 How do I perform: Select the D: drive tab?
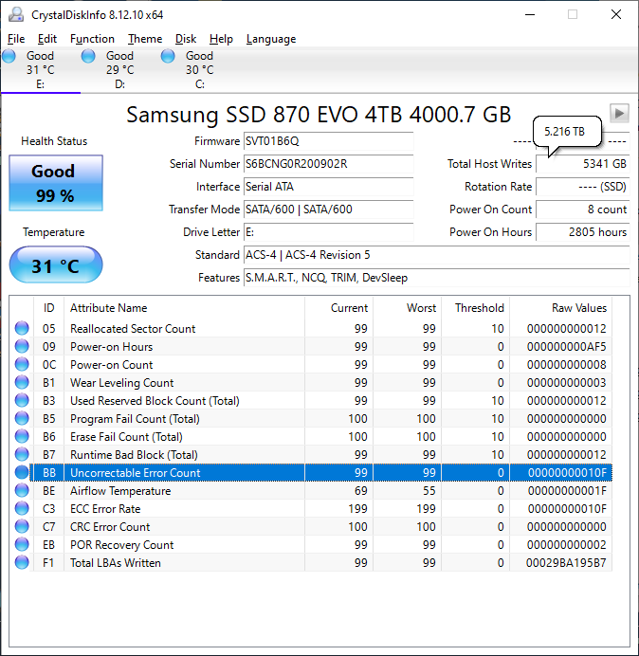pyautogui.click(x=120, y=70)
